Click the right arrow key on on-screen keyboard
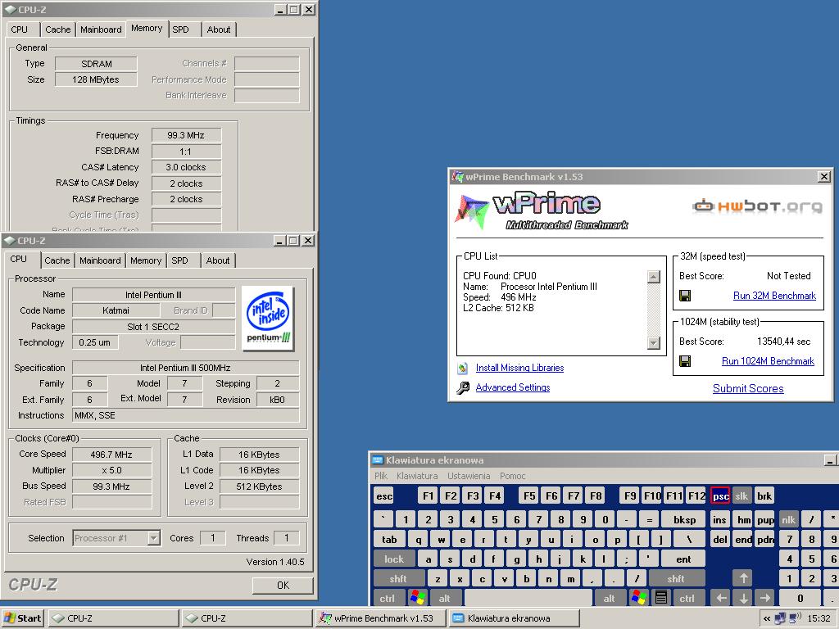This screenshot has width=839, height=629. pyautogui.click(x=765, y=597)
